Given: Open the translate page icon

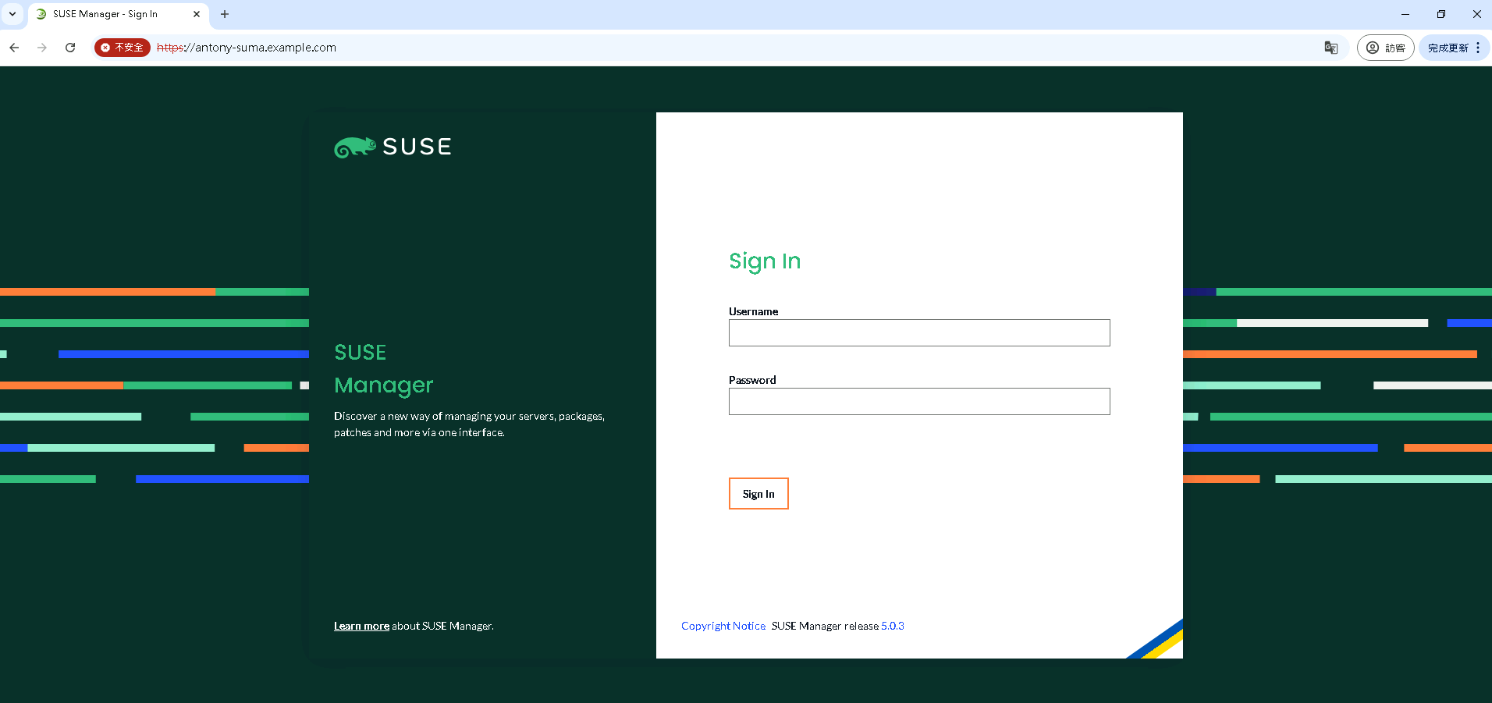Looking at the screenshot, I should (1331, 48).
